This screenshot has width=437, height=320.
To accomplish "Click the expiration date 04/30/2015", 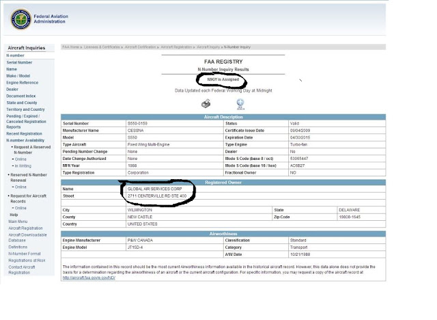I will [x=300, y=138].
